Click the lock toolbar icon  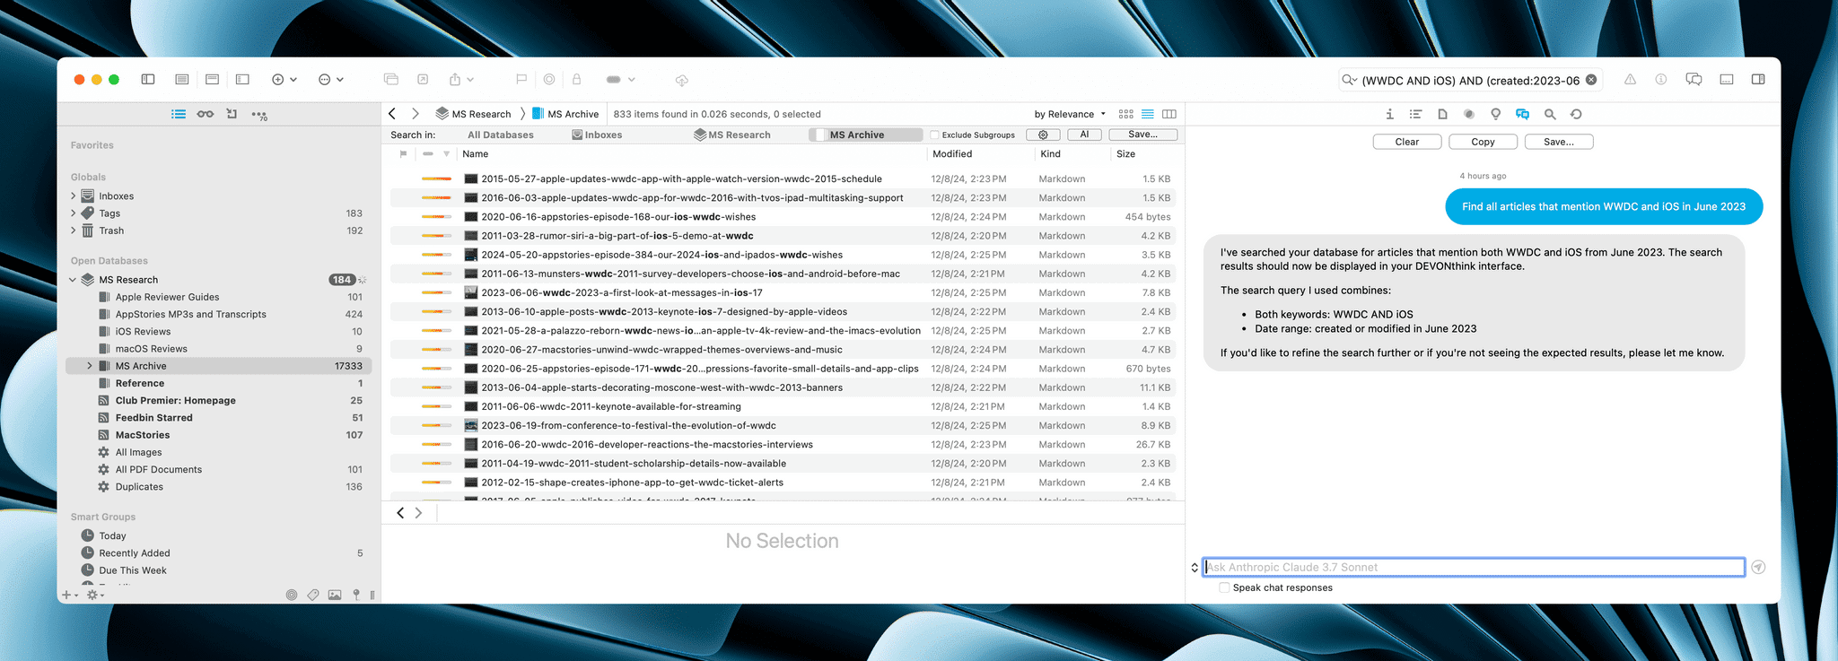[x=577, y=80]
